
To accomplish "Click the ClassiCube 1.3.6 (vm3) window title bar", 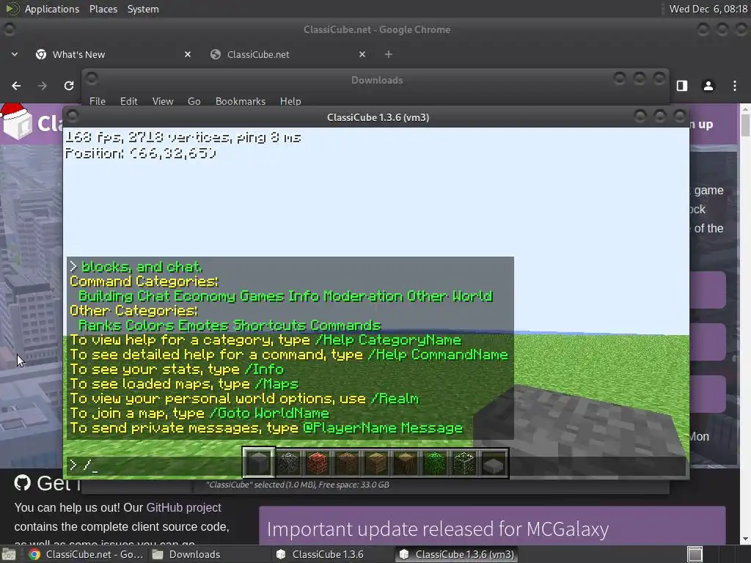I will click(378, 117).
